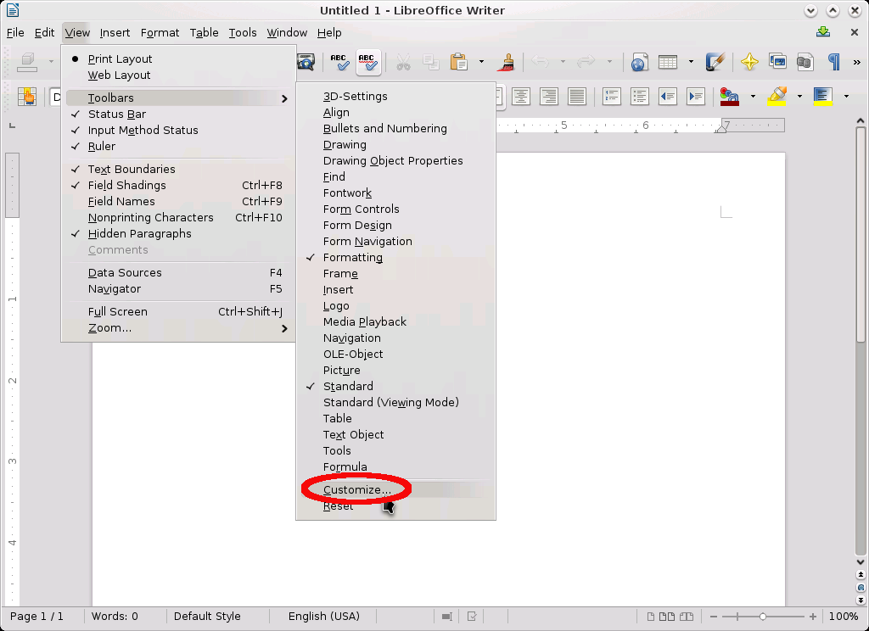869x631 pixels.
Task: Choose Customize from the toolbar menu
Action: click(355, 489)
